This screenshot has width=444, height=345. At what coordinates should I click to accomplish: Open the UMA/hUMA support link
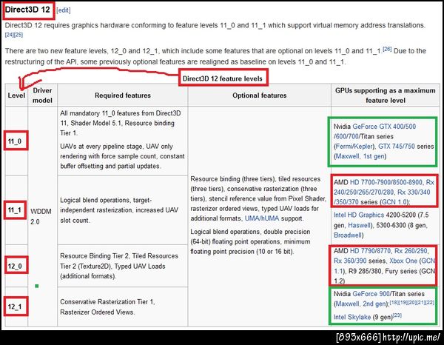tap(262, 218)
